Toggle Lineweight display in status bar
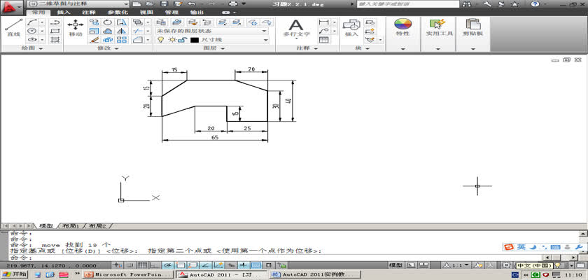 (x=244, y=265)
